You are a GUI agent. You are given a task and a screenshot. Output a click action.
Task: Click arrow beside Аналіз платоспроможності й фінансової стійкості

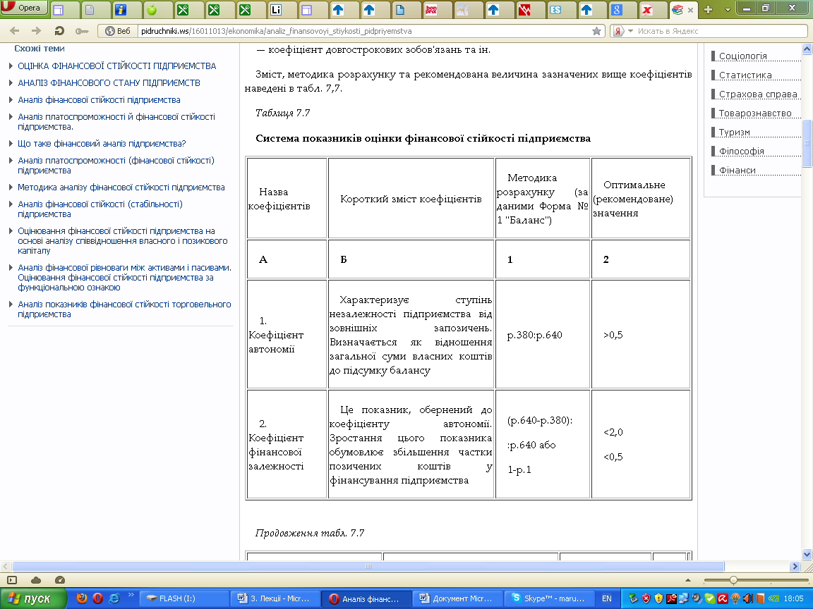coord(11,116)
